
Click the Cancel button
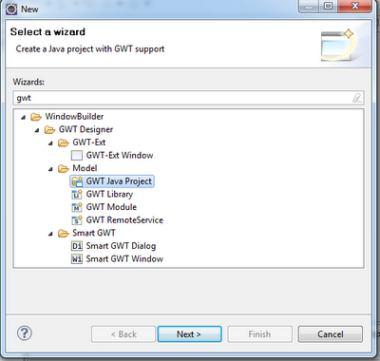[x=331, y=334]
